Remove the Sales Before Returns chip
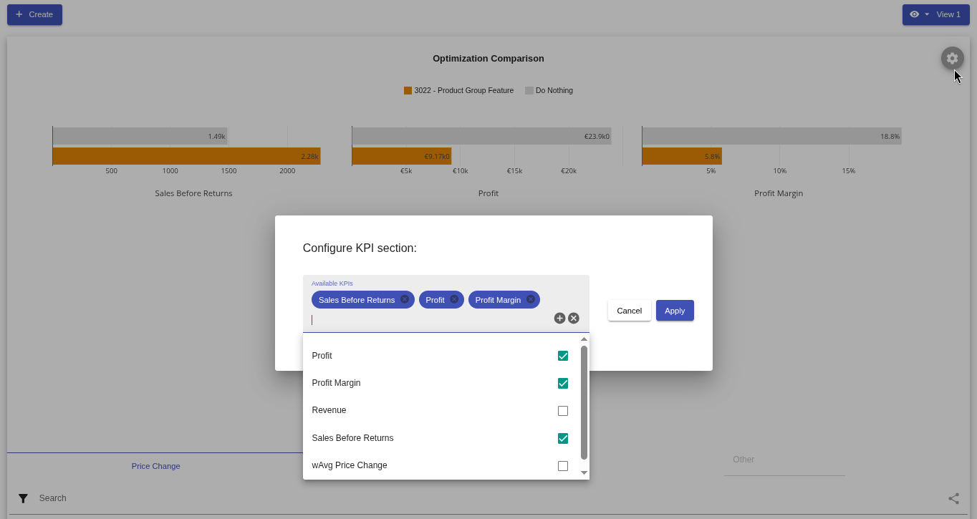Screen dimensions: 977x519 pos(405,299)
